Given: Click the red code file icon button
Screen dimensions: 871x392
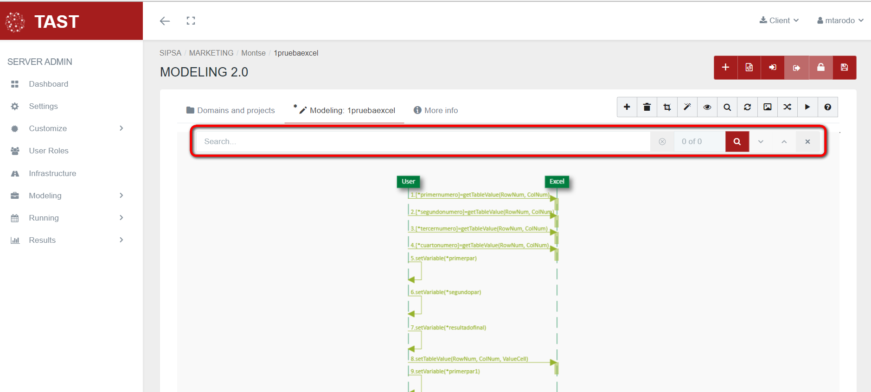Looking at the screenshot, I should [749, 68].
